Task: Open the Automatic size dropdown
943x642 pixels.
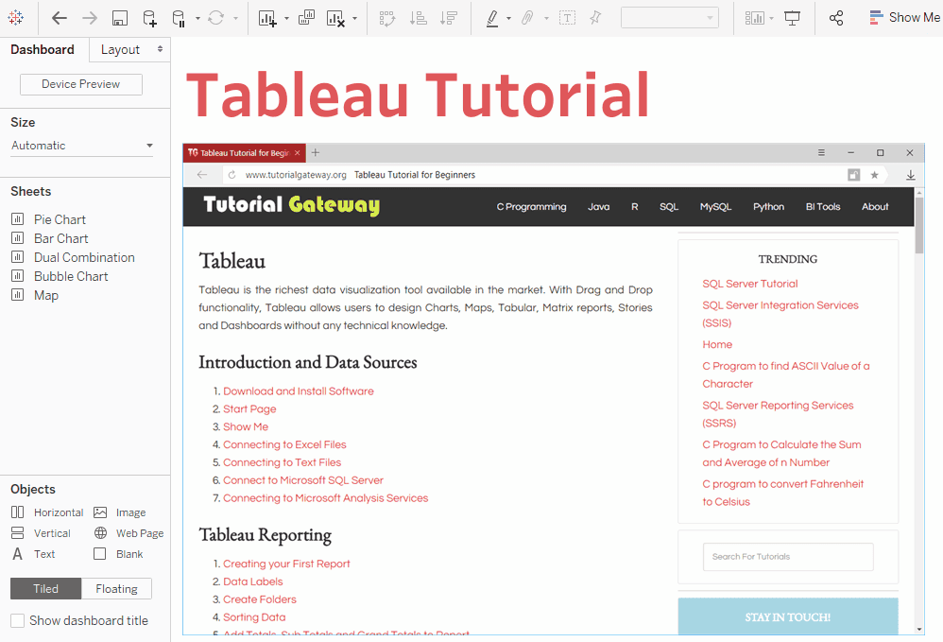Action: [82, 146]
